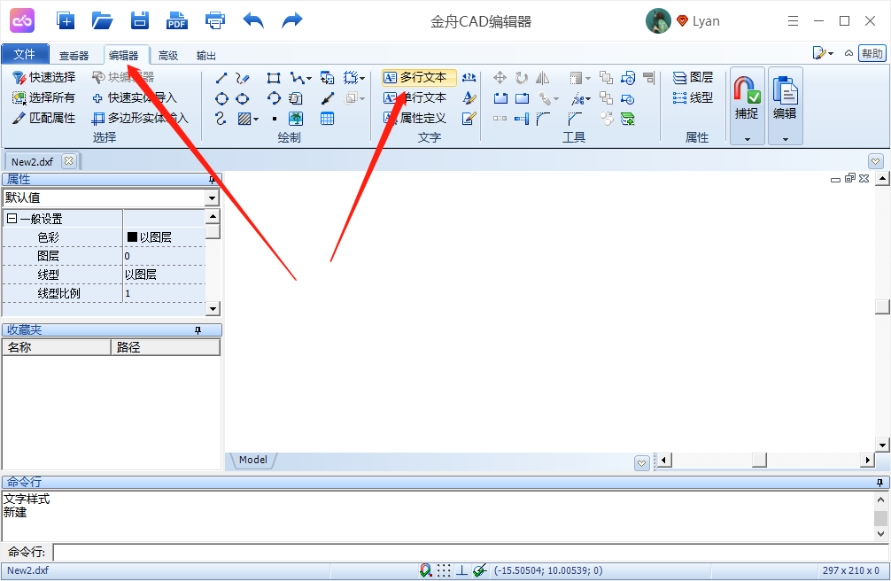Open a file with the folder icon
Viewport: 891px width, 581px height.
coord(102,21)
